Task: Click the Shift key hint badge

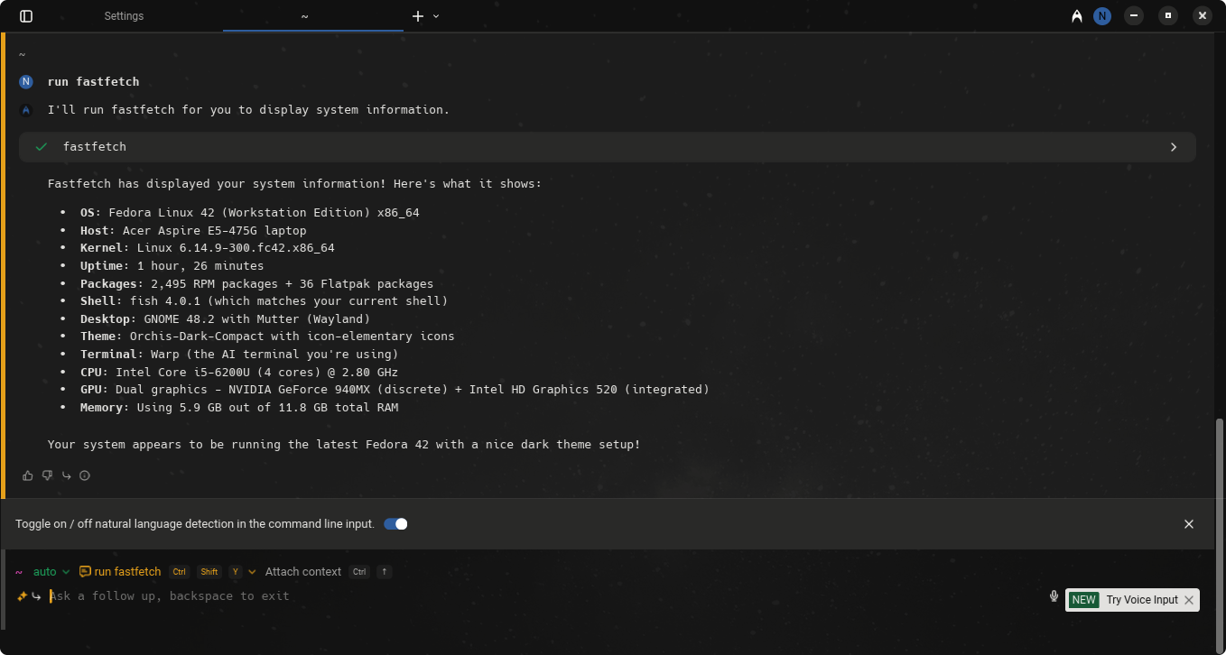Action: 209,572
